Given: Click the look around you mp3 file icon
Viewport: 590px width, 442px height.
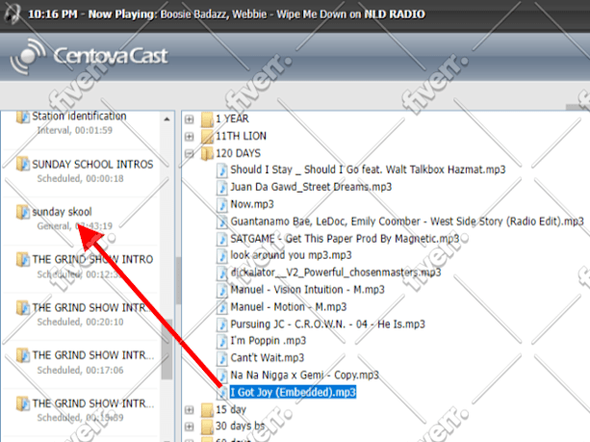Looking at the screenshot, I should pos(222,255).
